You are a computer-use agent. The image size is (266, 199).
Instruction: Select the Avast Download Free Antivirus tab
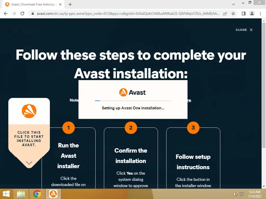(x=33, y=5)
